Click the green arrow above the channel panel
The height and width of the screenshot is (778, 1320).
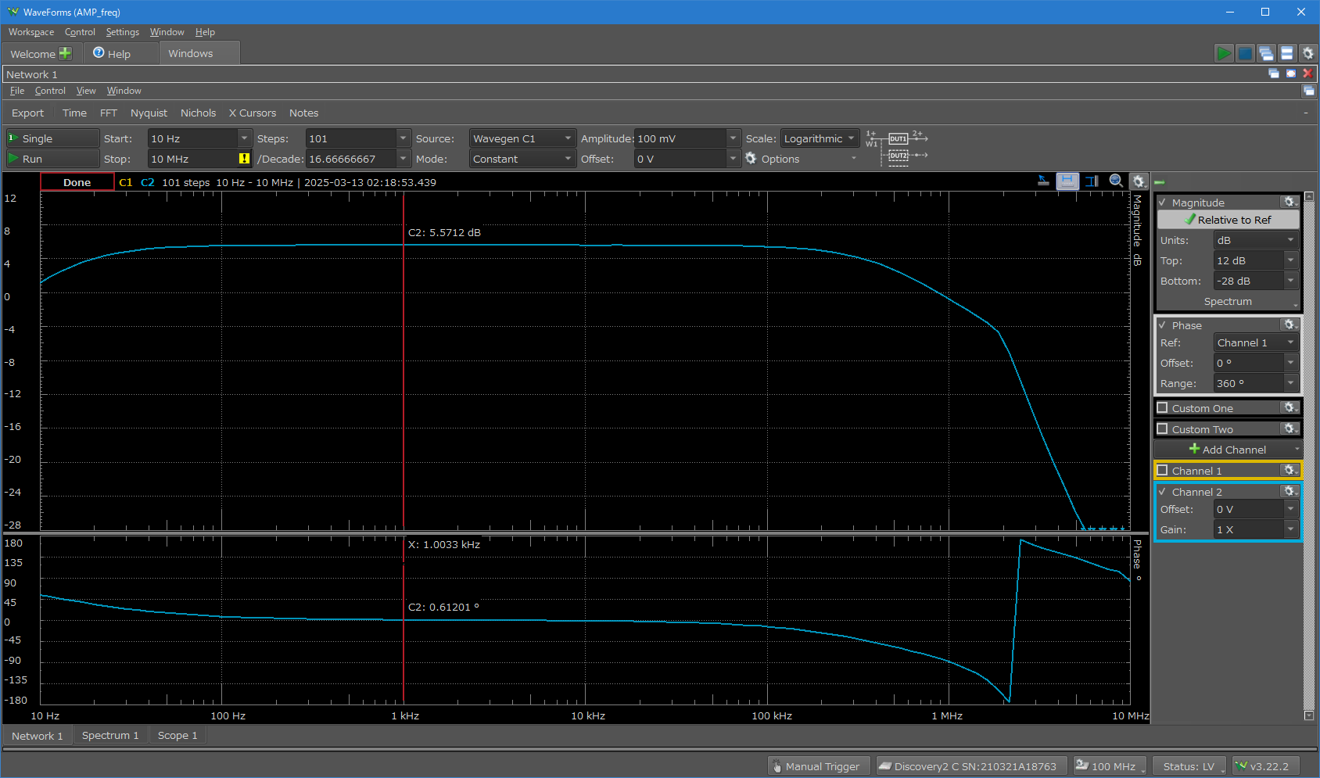click(x=1160, y=182)
